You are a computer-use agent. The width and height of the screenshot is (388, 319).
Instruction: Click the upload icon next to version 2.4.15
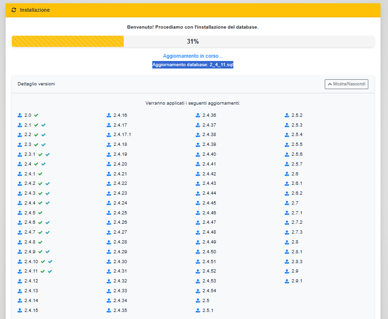(20, 311)
